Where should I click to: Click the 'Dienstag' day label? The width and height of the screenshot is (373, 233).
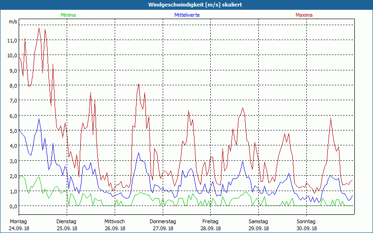(x=66, y=222)
